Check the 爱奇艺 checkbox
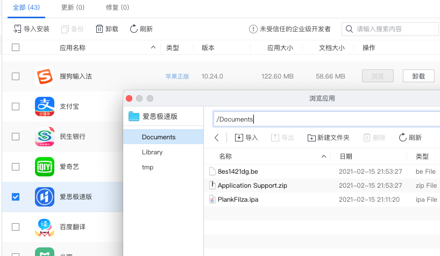The width and height of the screenshot is (440, 256). [x=16, y=167]
